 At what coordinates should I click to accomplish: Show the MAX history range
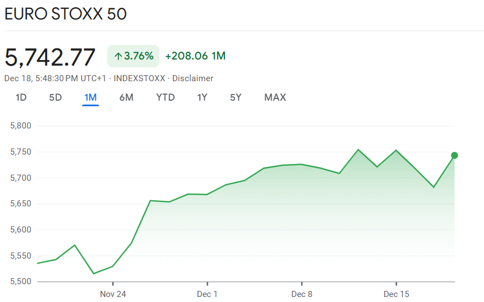pos(275,97)
